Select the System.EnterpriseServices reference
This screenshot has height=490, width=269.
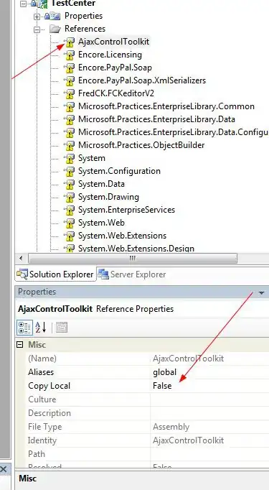click(126, 210)
